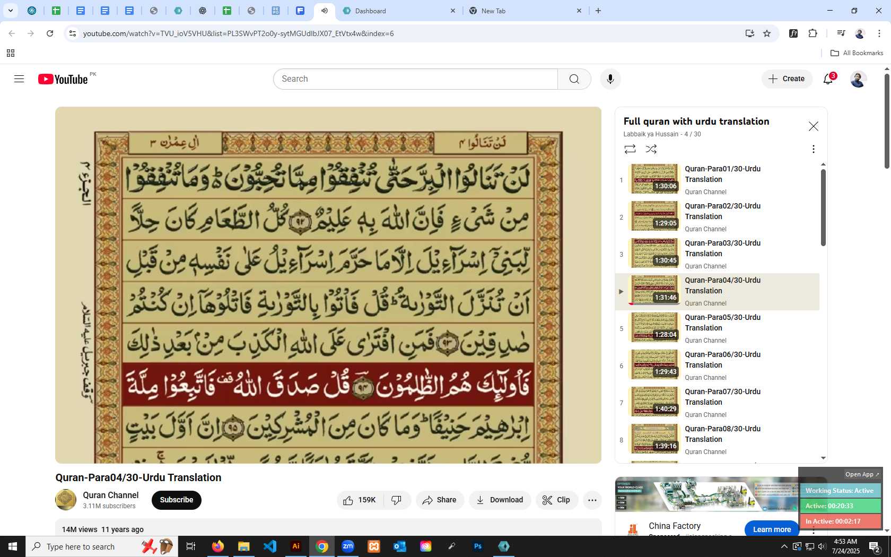Click the playlist panel scrollbar
Image resolution: width=891 pixels, height=557 pixels.
pos(823,207)
